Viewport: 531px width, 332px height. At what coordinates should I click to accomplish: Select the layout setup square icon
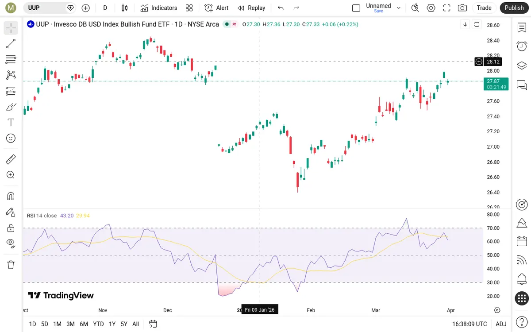coord(356,8)
